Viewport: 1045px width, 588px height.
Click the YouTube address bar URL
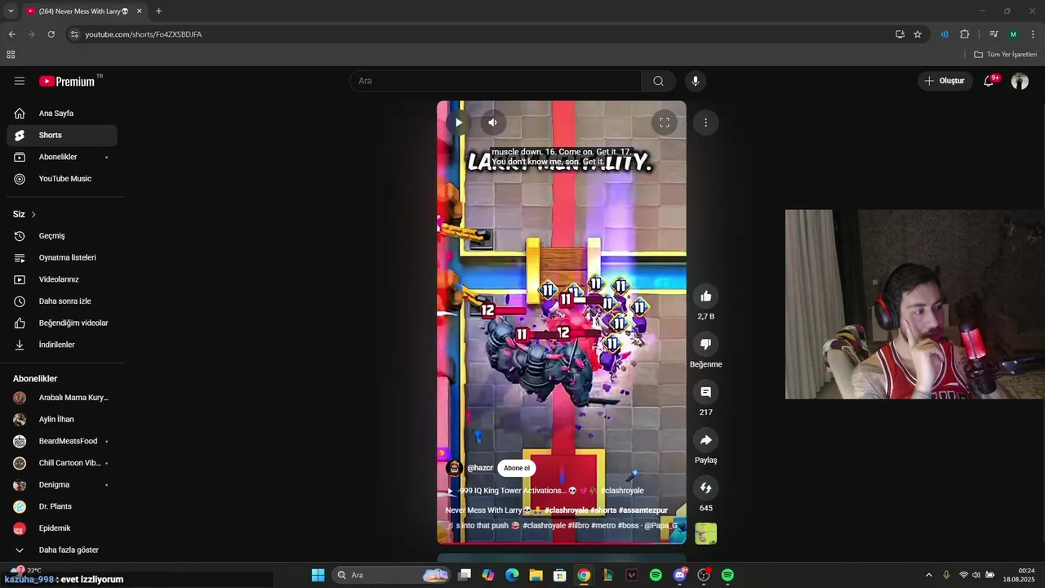coord(144,34)
